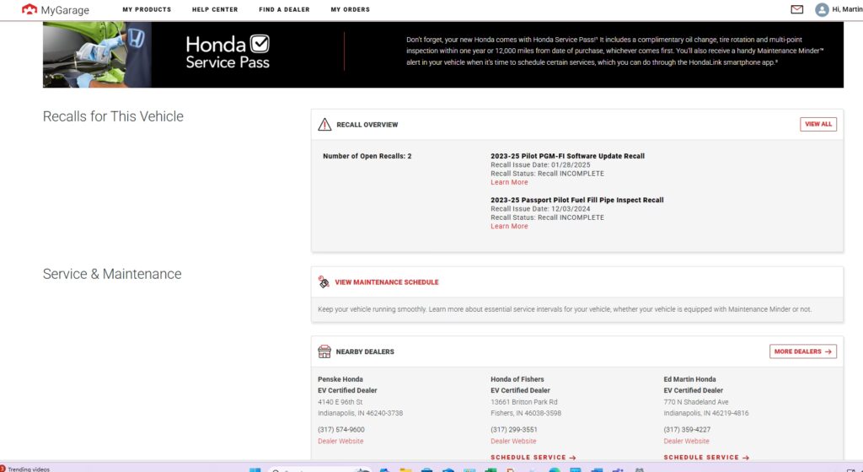Image resolution: width=863 pixels, height=472 pixels.
Task: Click the Honda Service Pass banner logo
Action: pyautogui.click(x=228, y=51)
